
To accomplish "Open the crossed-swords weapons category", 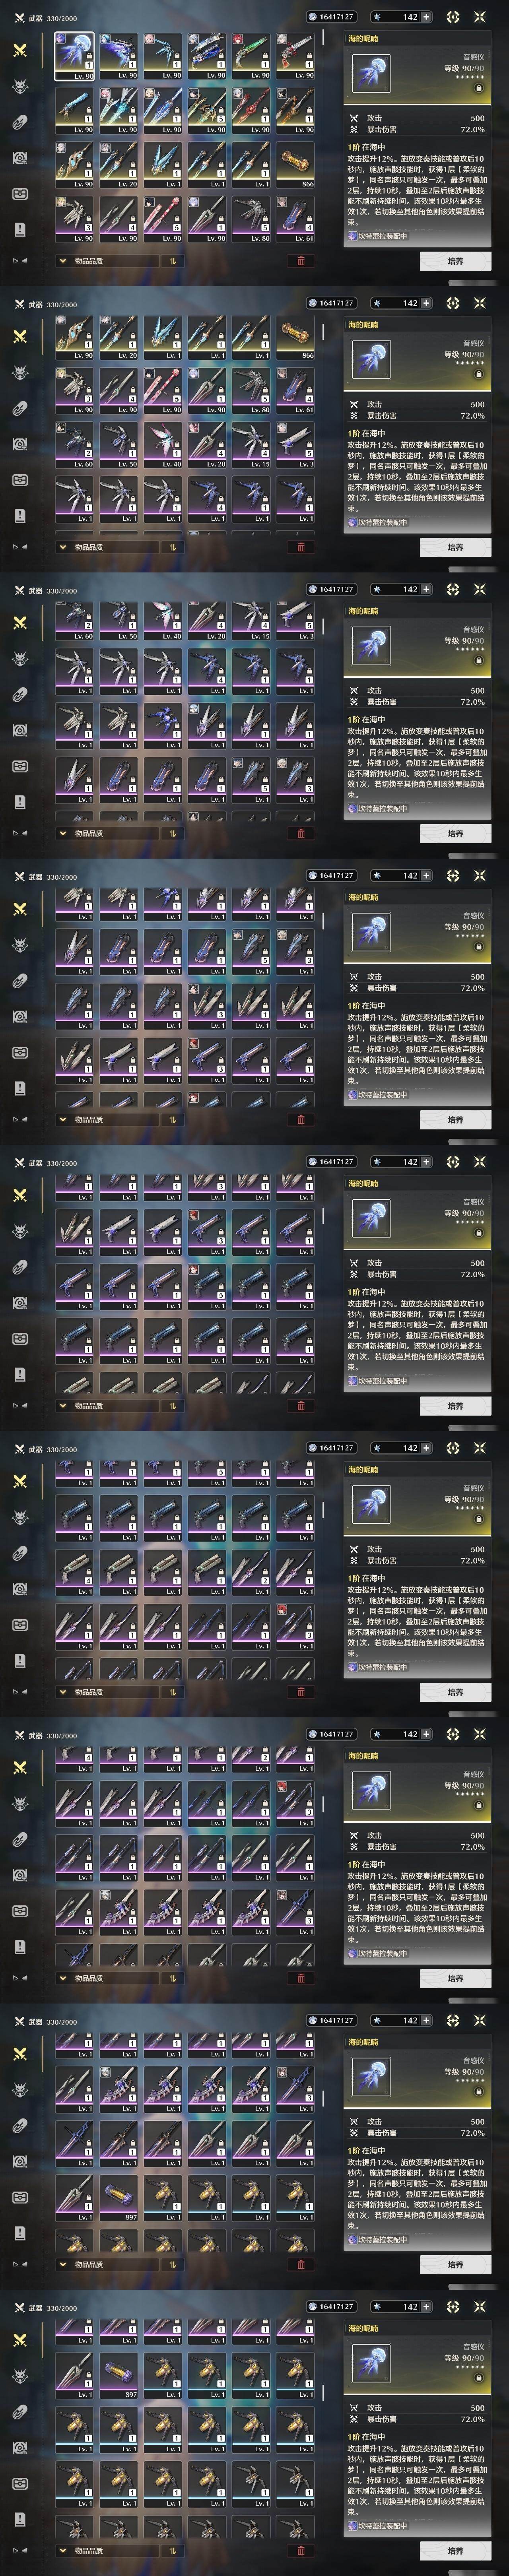I will pyautogui.click(x=20, y=50).
